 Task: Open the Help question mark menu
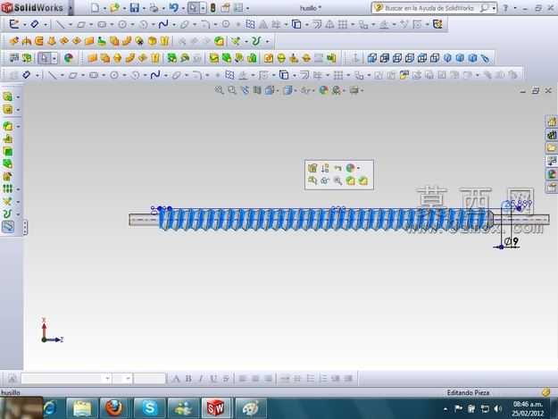tap(505, 7)
